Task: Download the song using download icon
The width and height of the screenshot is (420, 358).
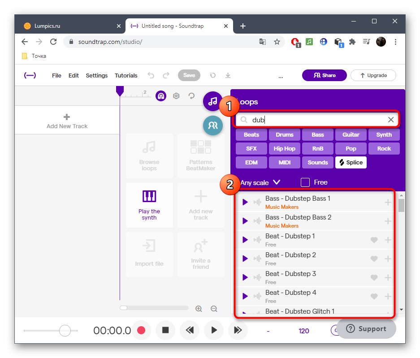Action: tap(228, 76)
